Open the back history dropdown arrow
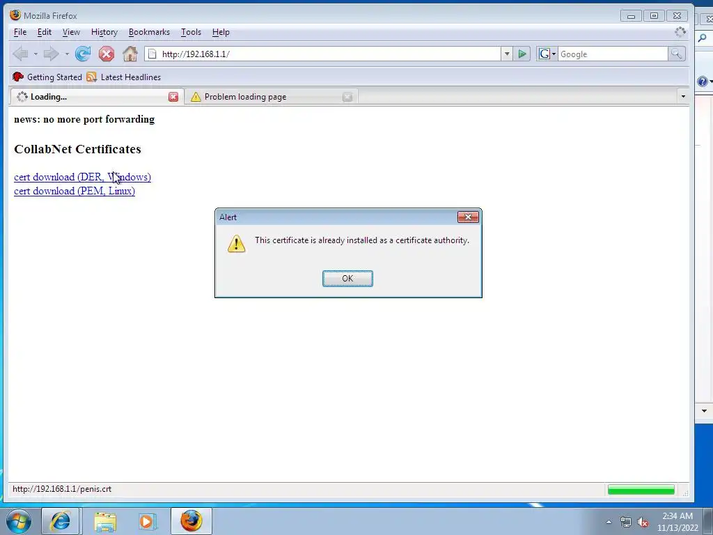 36,54
